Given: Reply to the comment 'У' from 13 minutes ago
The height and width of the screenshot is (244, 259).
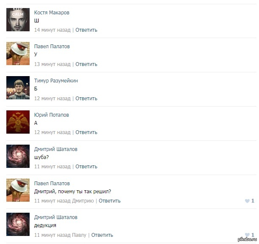Looking at the screenshot, I should pos(86,64).
